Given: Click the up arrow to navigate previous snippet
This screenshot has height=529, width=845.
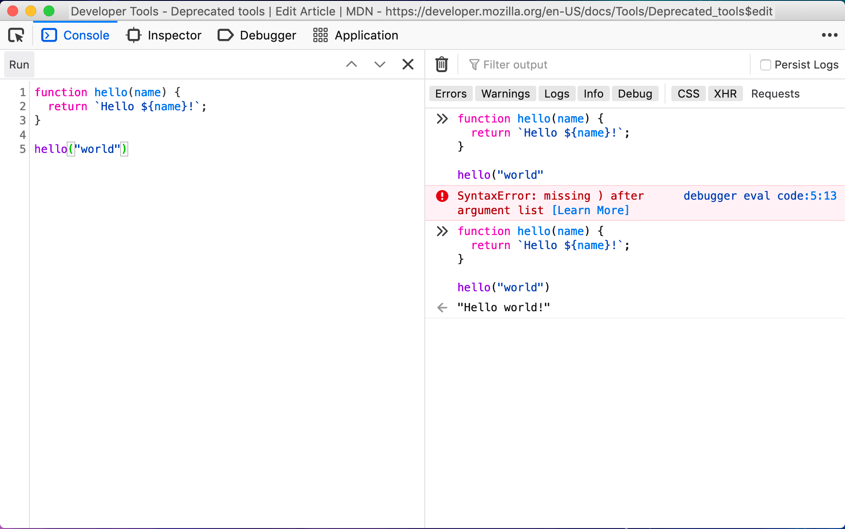Looking at the screenshot, I should pyautogui.click(x=351, y=64).
